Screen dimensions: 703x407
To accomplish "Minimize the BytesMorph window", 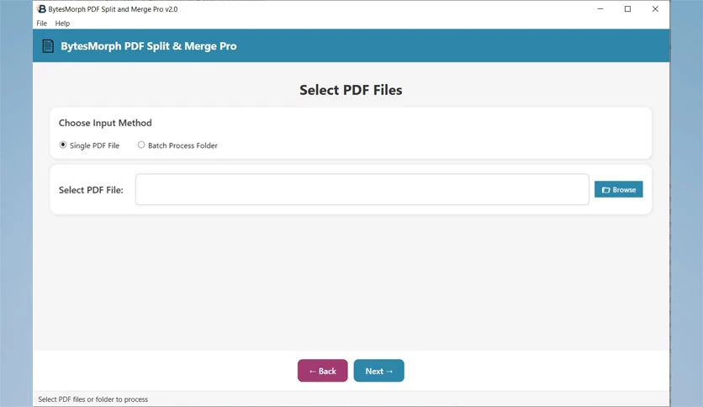I will tap(600, 9).
